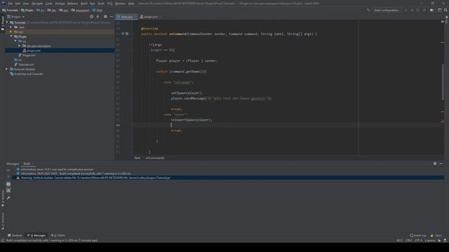Expand the .idea folder node

[11, 27]
